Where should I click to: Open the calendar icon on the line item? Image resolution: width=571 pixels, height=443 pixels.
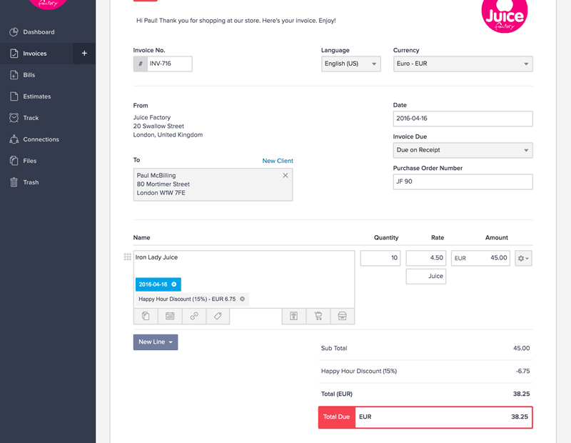(169, 316)
